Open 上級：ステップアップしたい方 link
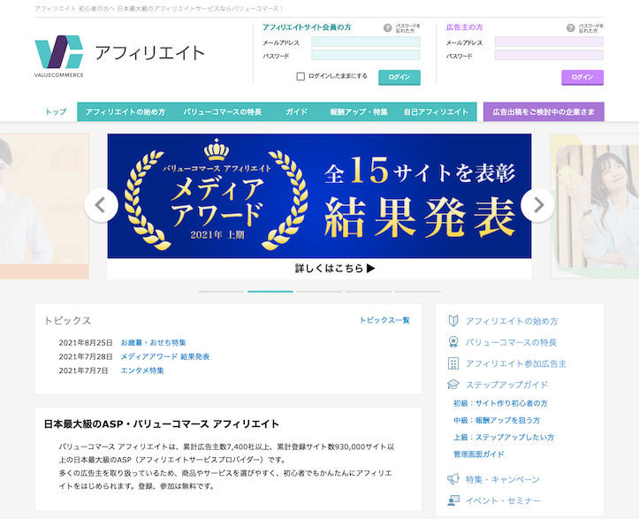Viewport: 639px width, 519px height. click(504, 437)
